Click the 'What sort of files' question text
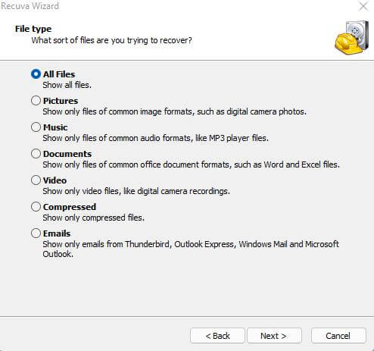This screenshot has height=351, width=374. [x=111, y=40]
